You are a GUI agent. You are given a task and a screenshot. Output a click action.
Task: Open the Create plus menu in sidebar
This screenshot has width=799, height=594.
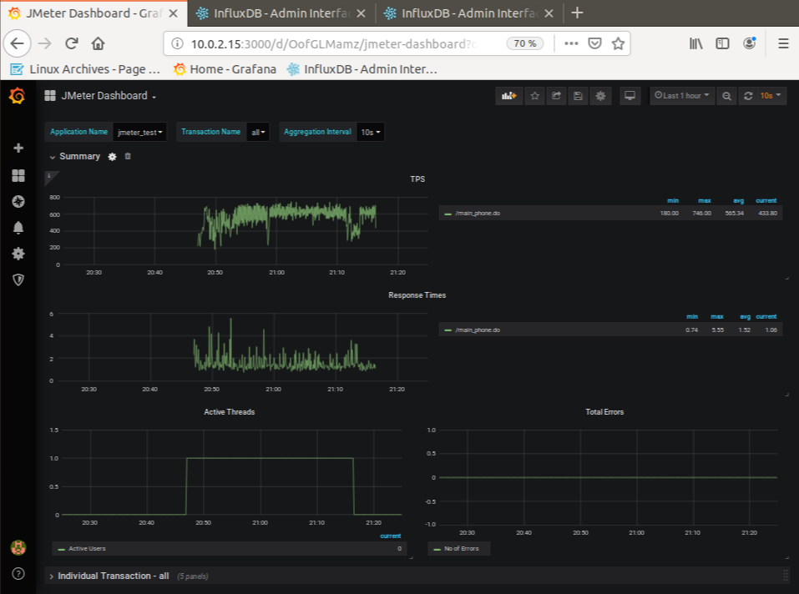(x=18, y=148)
